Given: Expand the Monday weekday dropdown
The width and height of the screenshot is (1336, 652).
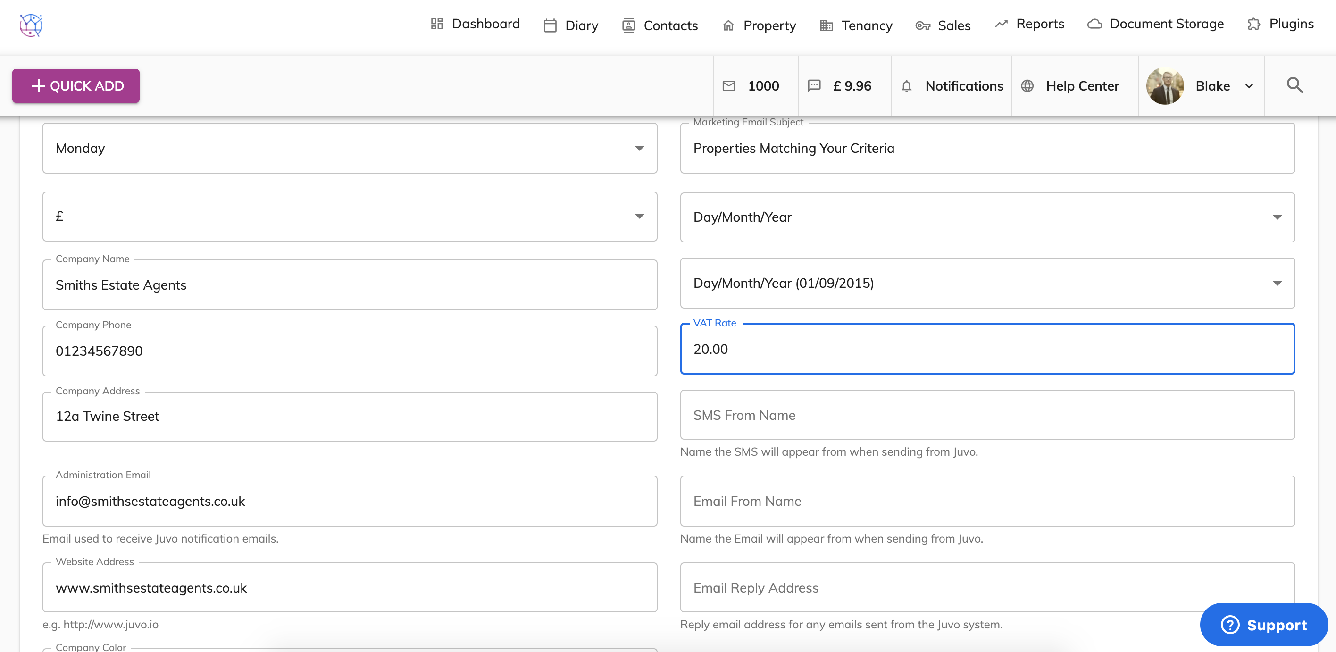Looking at the screenshot, I should (639, 148).
